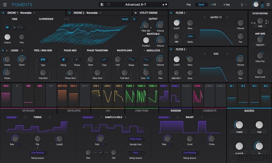Select the Modulator Wave shape icon
This screenshot has width=272, height=163.
tap(146, 59)
